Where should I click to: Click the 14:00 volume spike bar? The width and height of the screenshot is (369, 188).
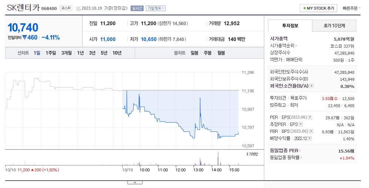(x=218, y=158)
